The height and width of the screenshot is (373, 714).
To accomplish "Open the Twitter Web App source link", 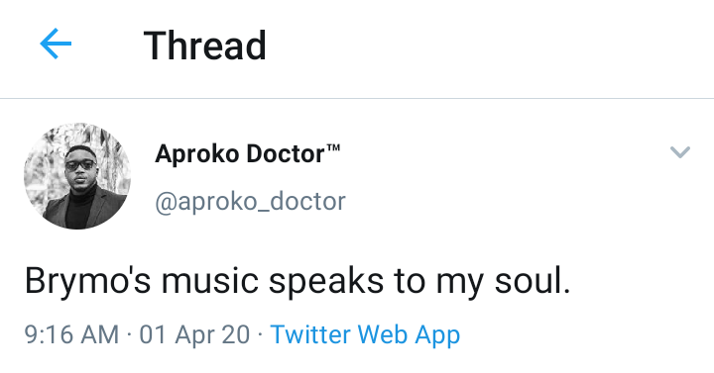I will pyautogui.click(x=365, y=334).
